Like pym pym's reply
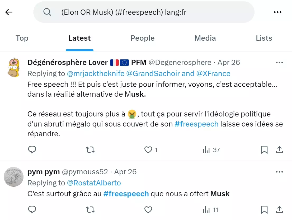292x220 pixels. click(148, 209)
